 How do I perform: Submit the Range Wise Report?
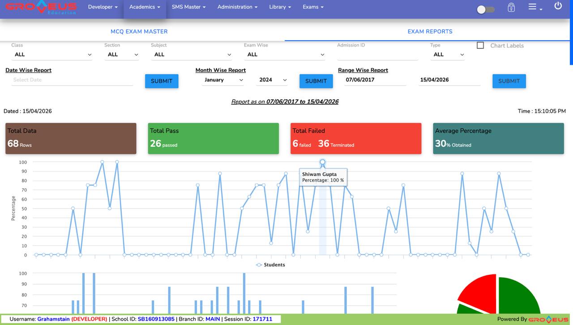tap(509, 81)
